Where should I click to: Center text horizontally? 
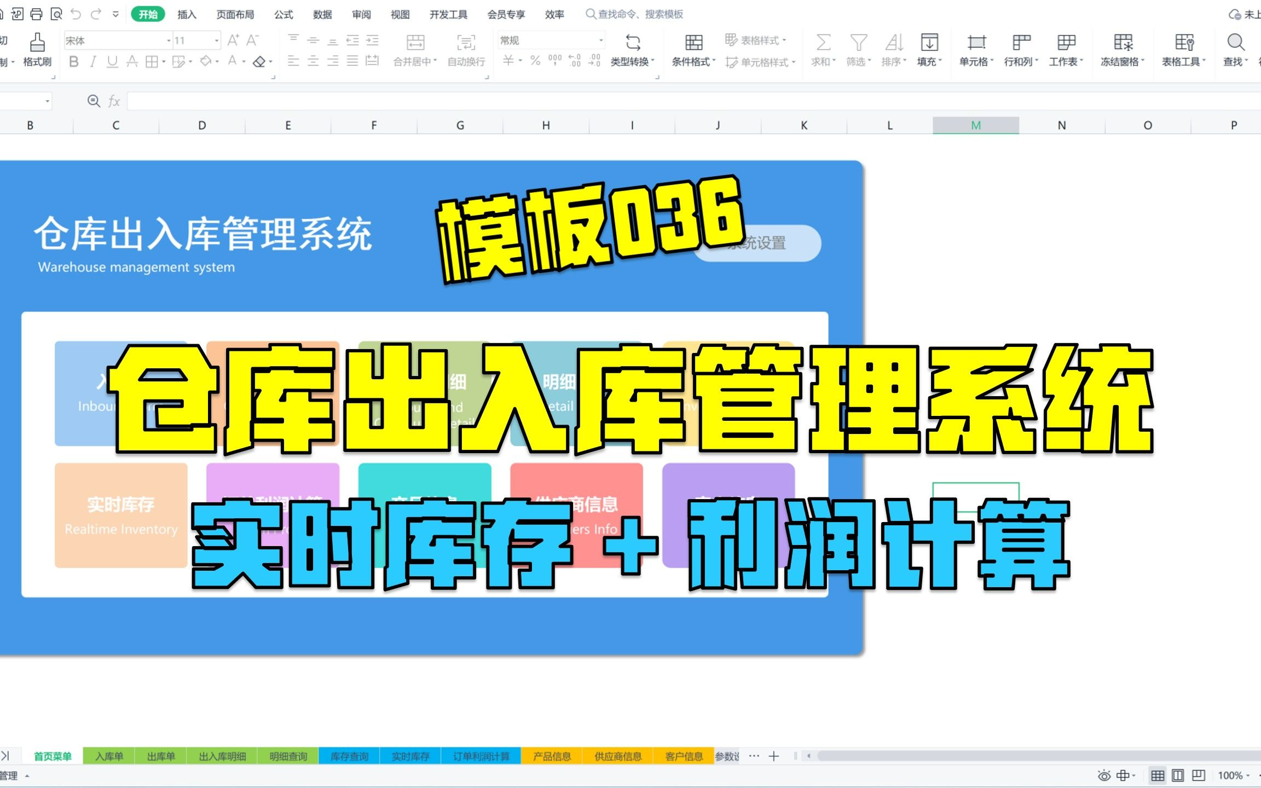[313, 61]
